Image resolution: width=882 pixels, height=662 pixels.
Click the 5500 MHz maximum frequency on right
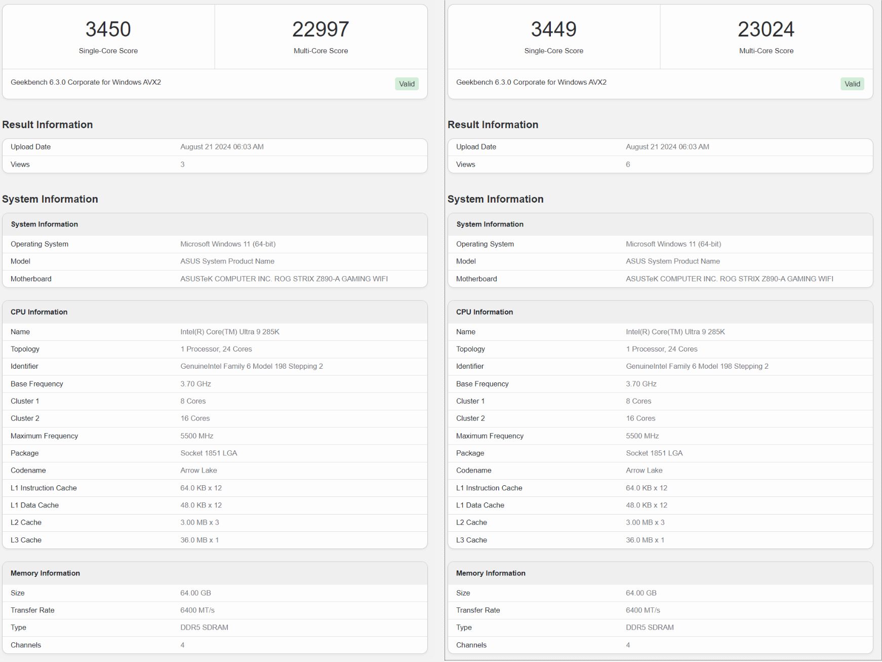(643, 436)
